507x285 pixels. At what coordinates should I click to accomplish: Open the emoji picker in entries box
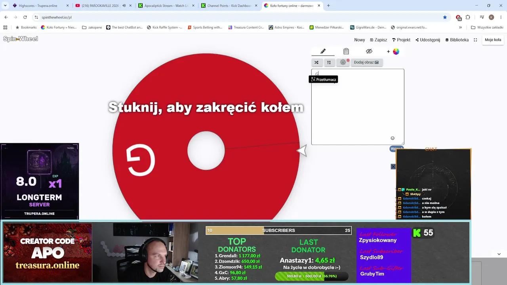click(393, 138)
